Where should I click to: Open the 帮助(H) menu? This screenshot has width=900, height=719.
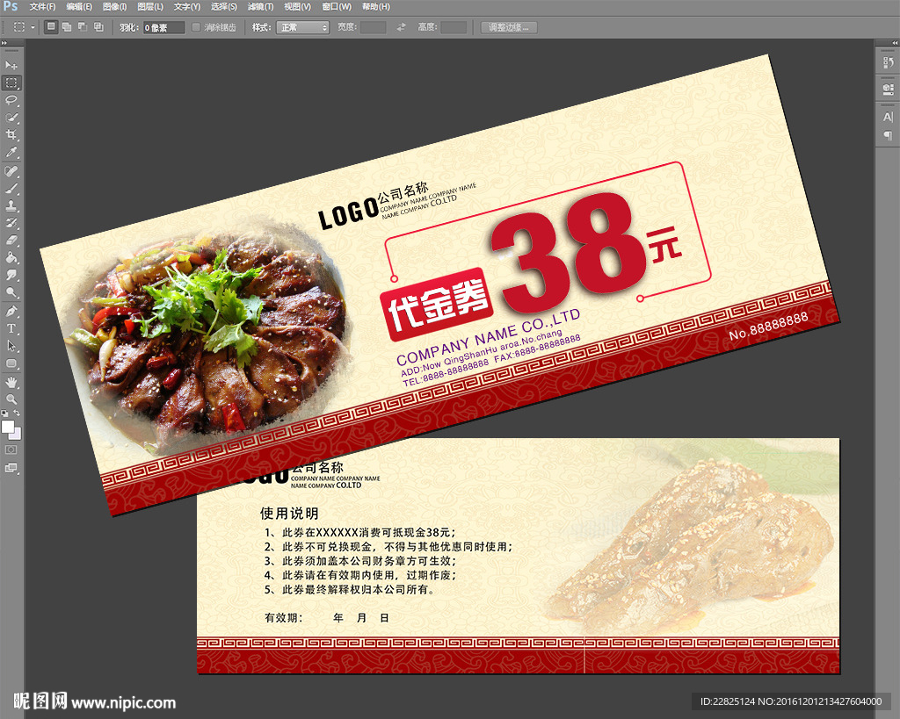point(376,7)
